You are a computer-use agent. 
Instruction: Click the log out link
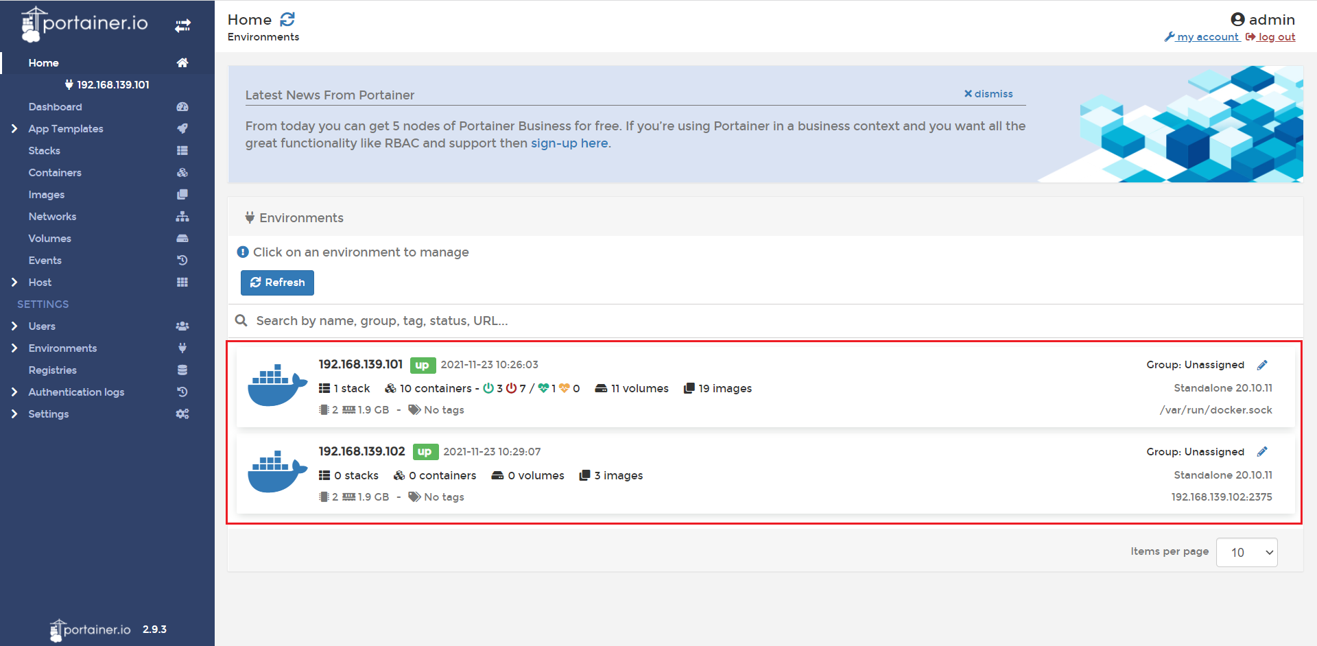tap(1271, 37)
